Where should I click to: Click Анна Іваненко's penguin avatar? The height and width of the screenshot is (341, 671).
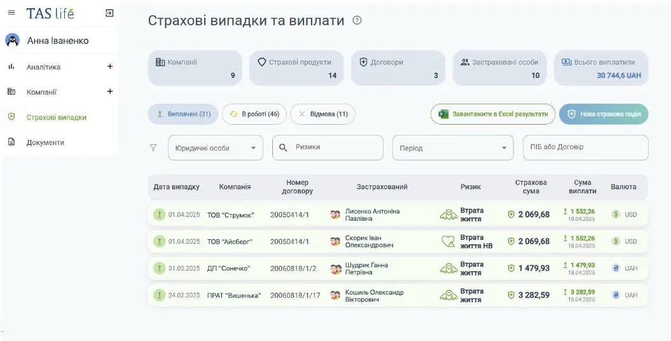pyautogui.click(x=13, y=40)
